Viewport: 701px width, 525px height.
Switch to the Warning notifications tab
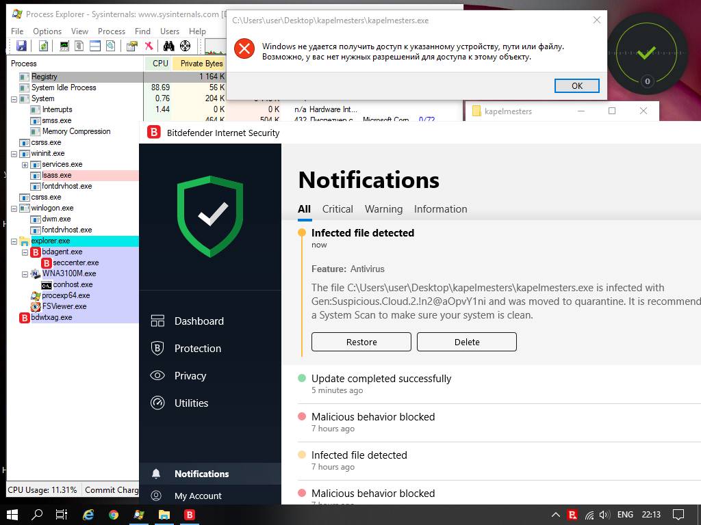pos(383,209)
